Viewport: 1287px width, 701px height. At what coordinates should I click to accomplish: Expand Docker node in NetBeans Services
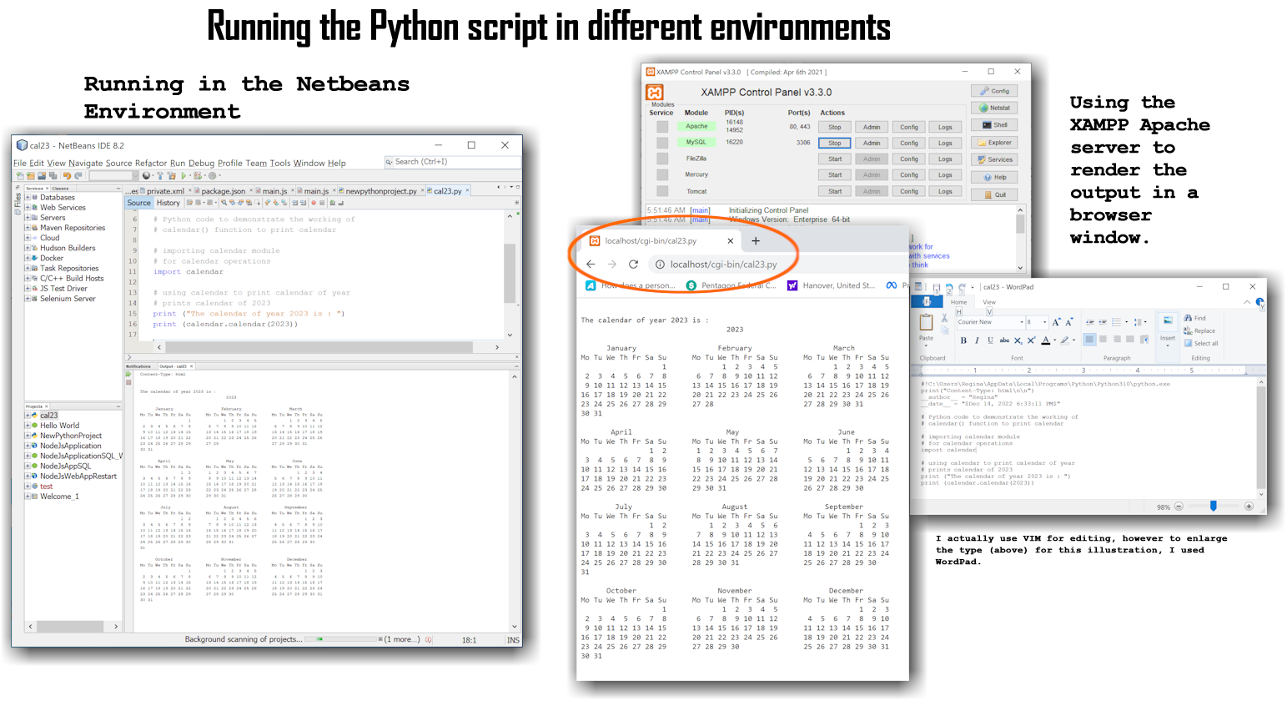click(x=28, y=258)
